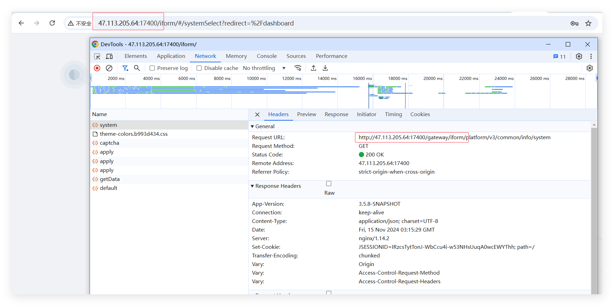Check the Disable cache option

tap(199, 68)
